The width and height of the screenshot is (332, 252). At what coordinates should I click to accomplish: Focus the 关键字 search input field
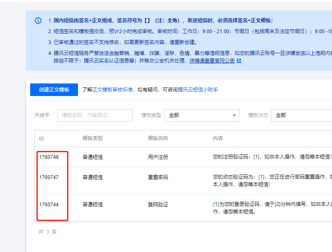[x=95, y=115]
